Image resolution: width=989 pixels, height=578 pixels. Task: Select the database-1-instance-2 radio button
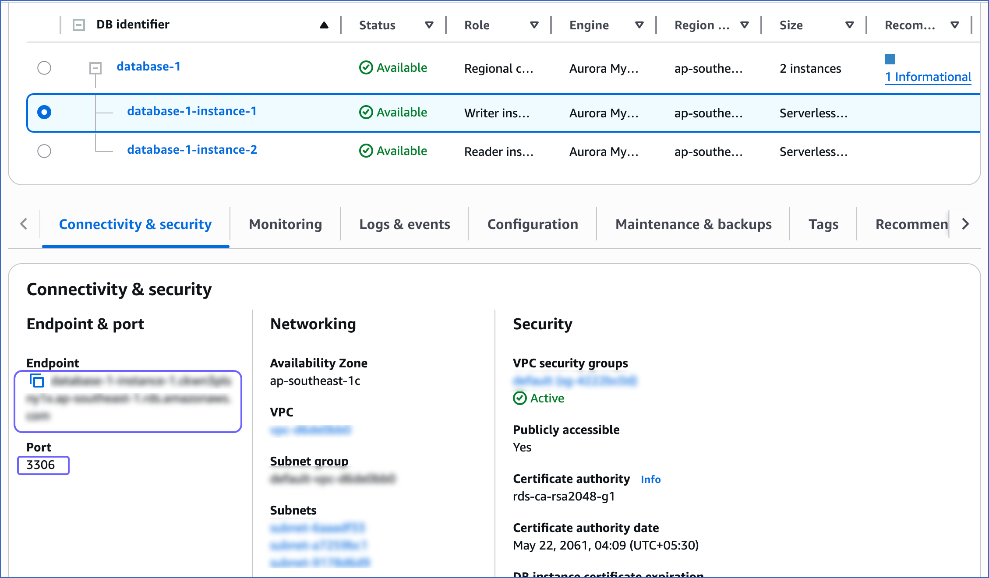point(44,151)
